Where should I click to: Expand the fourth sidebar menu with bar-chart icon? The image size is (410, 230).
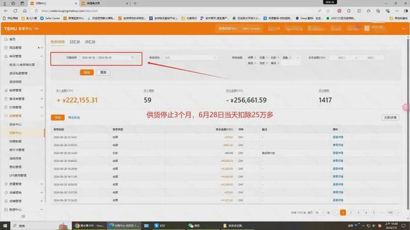pos(23,91)
